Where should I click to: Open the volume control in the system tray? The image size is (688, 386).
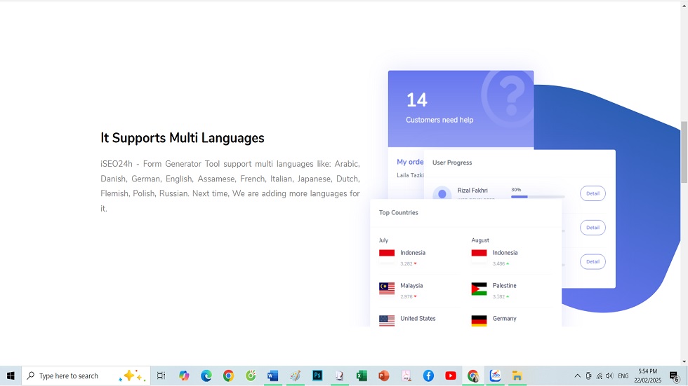point(609,376)
